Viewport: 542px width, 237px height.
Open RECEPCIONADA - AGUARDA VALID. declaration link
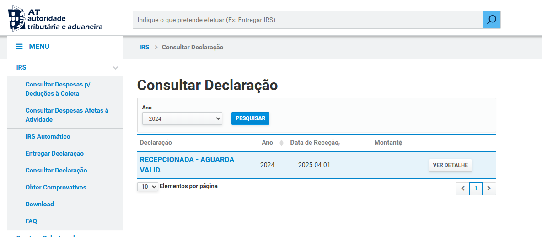[x=187, y=165]
